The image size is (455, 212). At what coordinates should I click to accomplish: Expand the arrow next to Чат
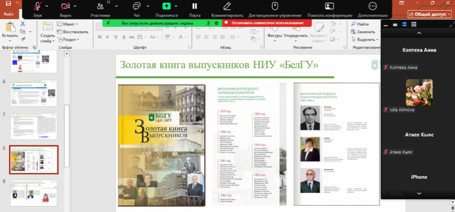click(x=148, y=6)
